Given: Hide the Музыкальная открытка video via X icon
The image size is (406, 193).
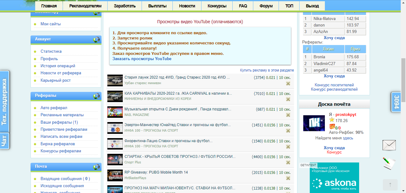Looking at the screenshot, I should [288, 115].
